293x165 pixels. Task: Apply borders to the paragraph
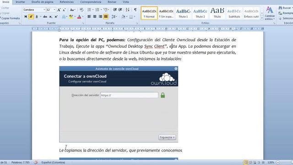[131, 16]
